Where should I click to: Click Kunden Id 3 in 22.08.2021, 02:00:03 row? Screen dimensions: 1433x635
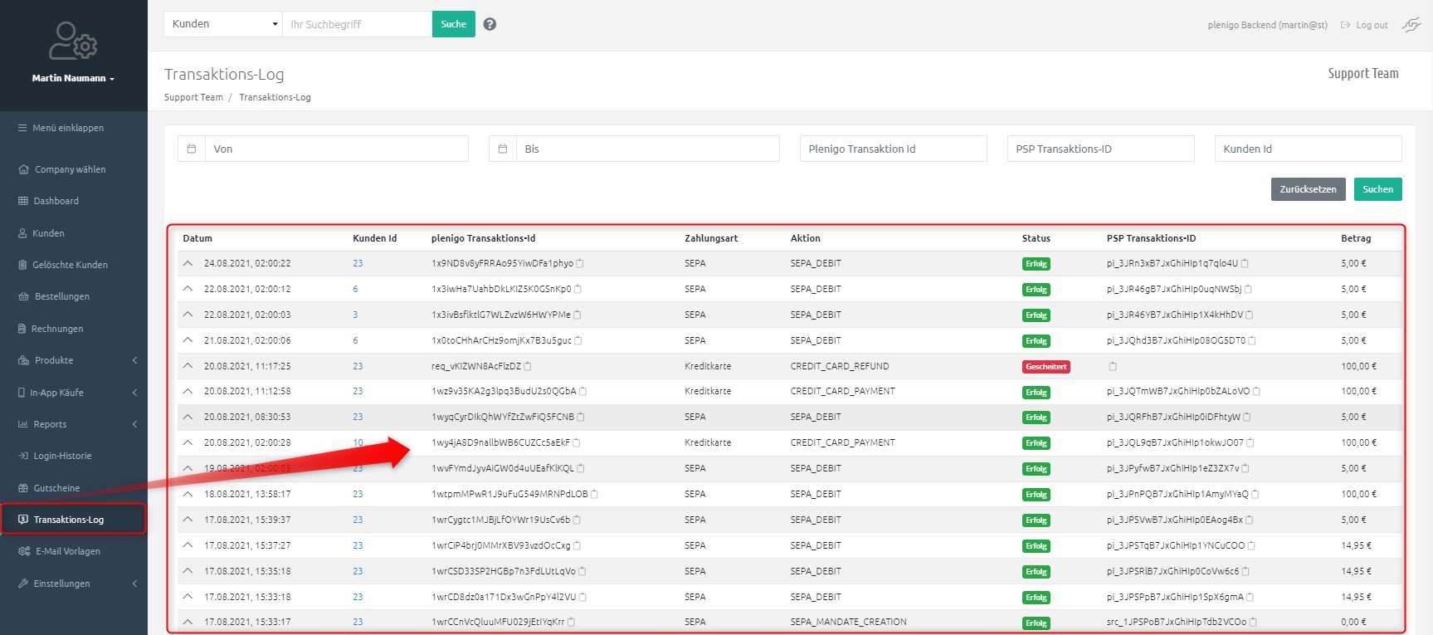tap(355, 315)
